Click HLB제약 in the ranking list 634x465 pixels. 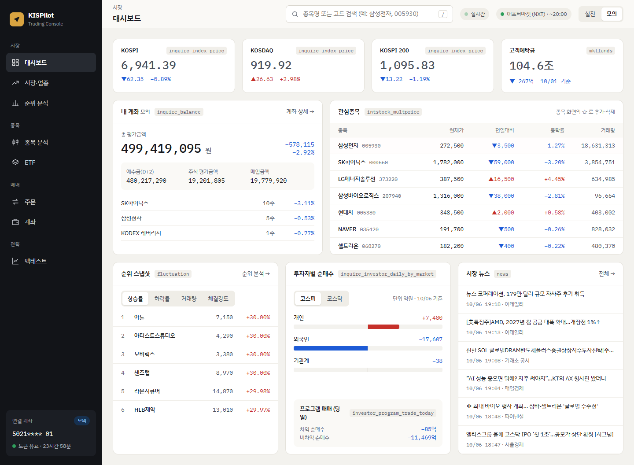pyautogui.click(x=195, y=410)
